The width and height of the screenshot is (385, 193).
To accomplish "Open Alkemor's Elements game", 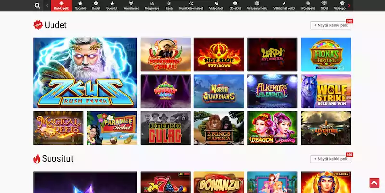I will point(272,91).
